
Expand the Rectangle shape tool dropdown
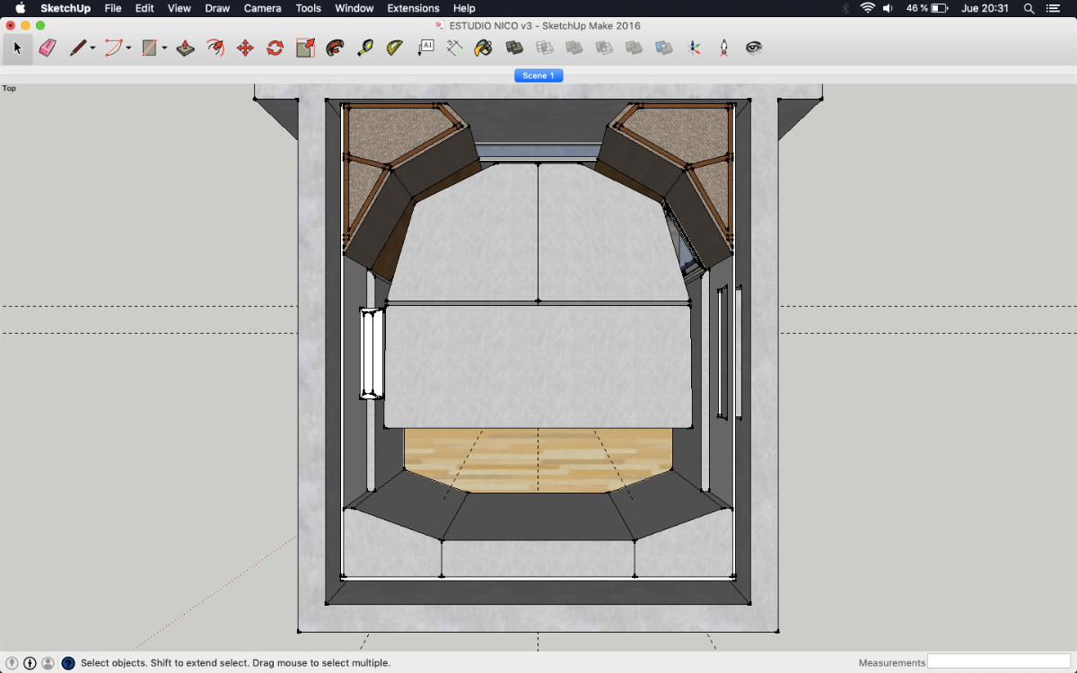(164, 48)
